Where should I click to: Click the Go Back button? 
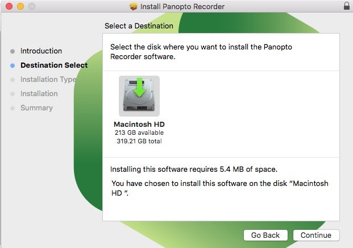[x=265, y=235]
